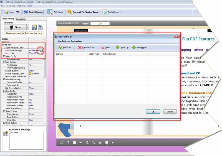Click the Search Highlight Color yellow swatch
The image size is (222, 156).
(x=30, y=73)
